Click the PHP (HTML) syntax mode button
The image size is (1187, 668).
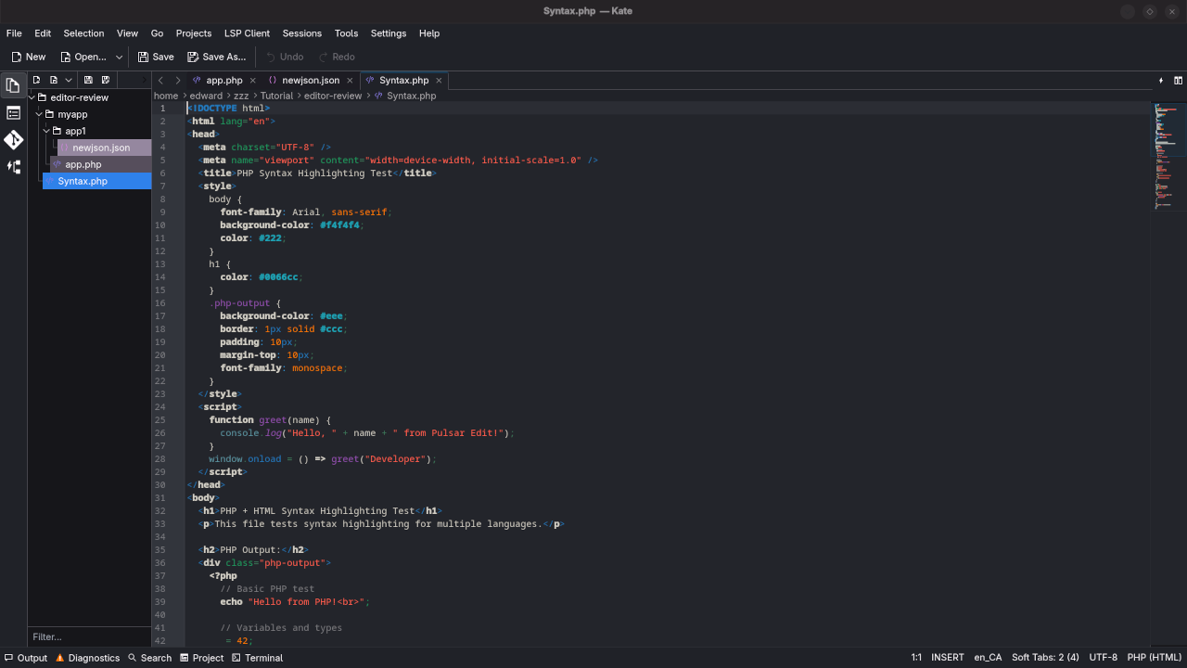point(1154,658)
